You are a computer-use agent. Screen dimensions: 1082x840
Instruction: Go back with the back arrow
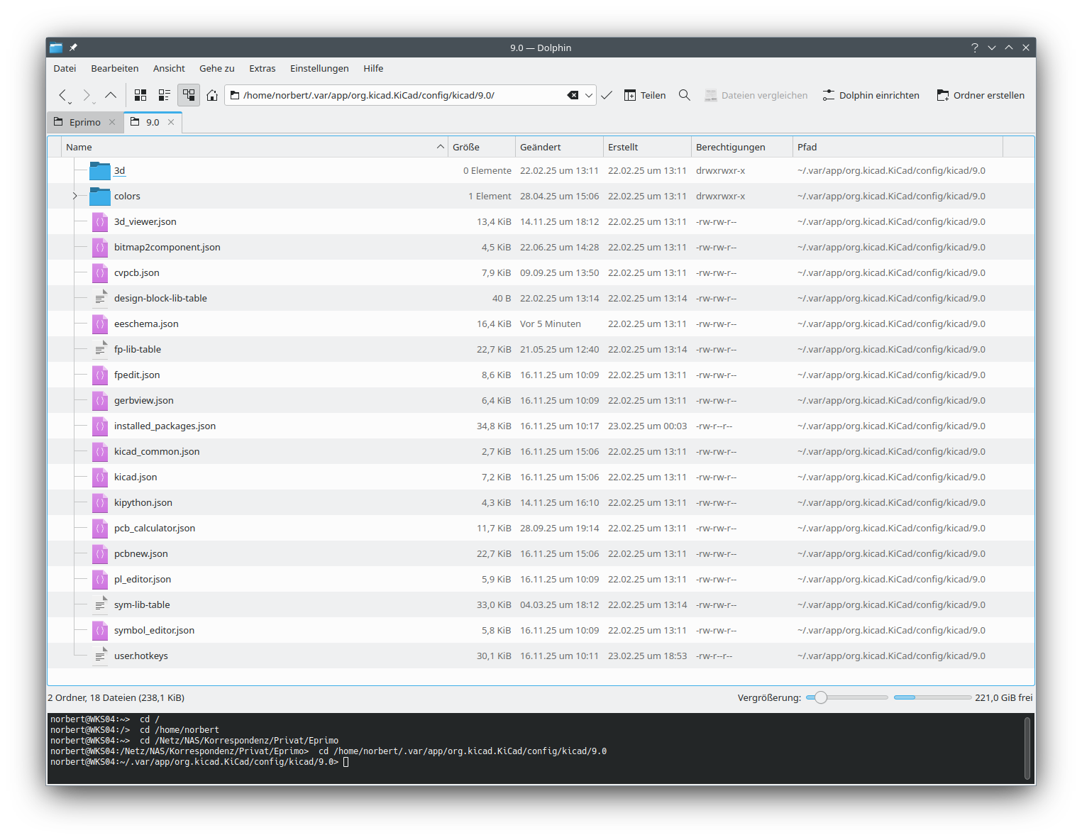pos(63,95)
